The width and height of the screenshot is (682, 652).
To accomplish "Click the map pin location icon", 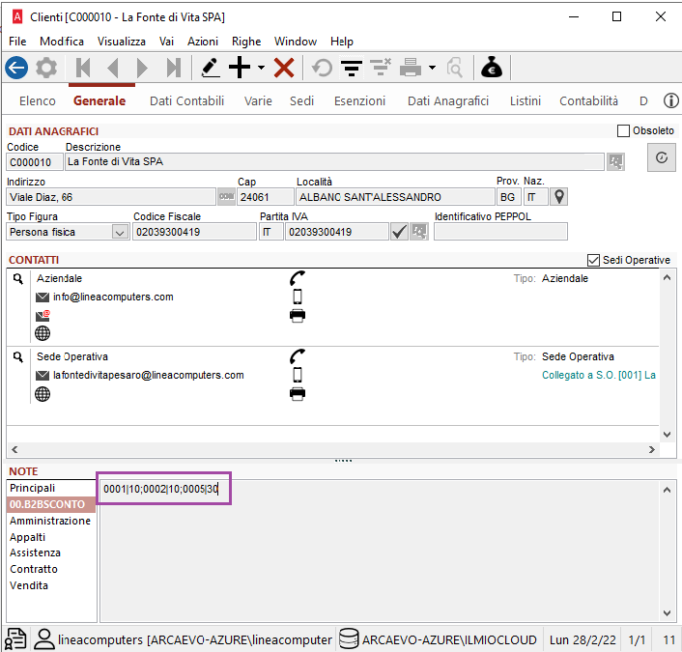I will point(558,197).
